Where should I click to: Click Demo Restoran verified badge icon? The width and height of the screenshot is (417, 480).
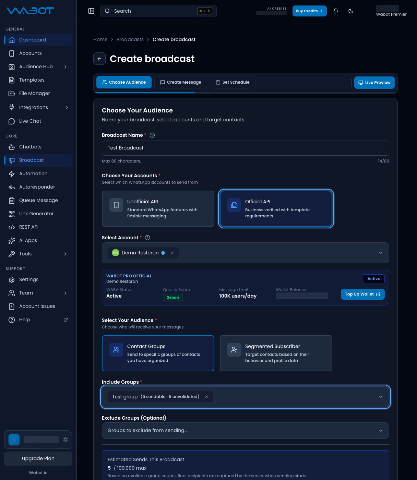pyautogui.click(x=163, y=253)
